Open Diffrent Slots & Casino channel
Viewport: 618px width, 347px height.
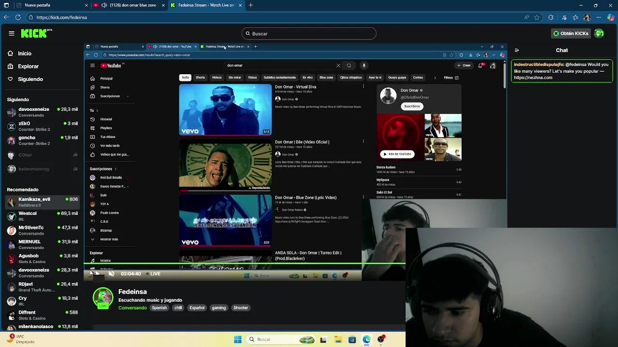point(42,315)
